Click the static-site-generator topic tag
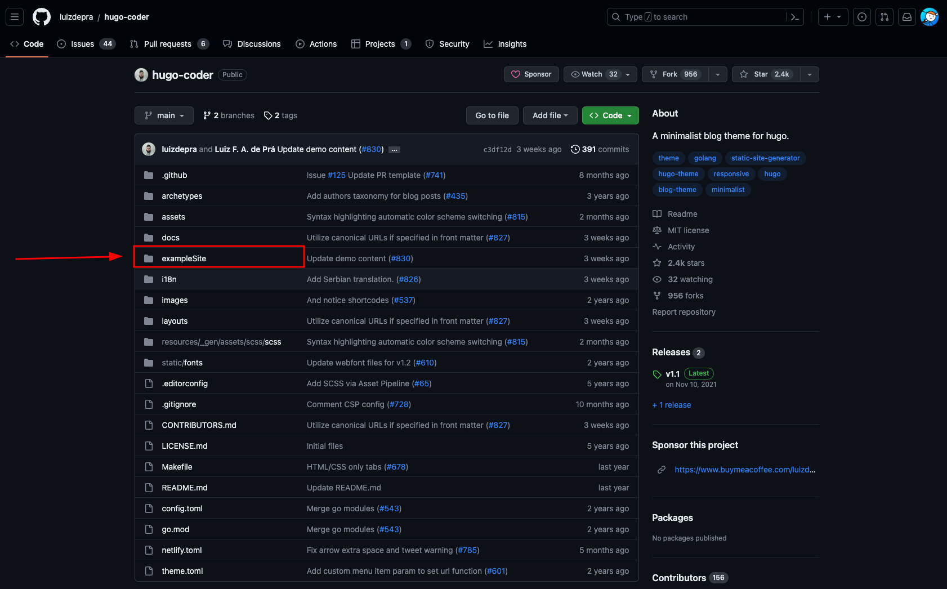 pos(765,158)
